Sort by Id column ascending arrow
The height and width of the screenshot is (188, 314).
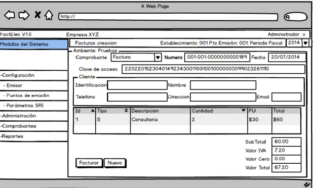[x=93, y=111]
